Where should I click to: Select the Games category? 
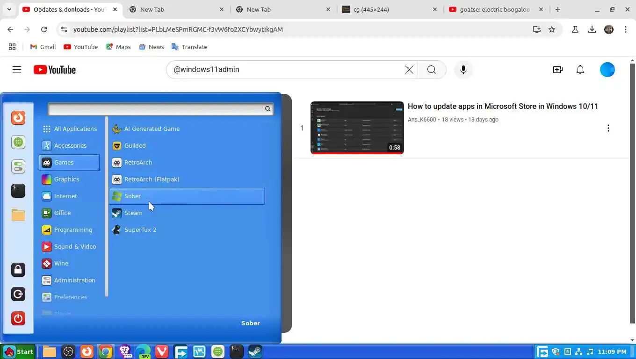coord(69,163)
